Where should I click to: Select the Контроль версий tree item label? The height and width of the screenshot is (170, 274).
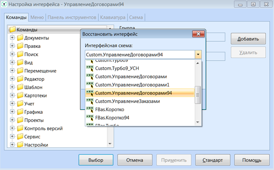[43, 128]
